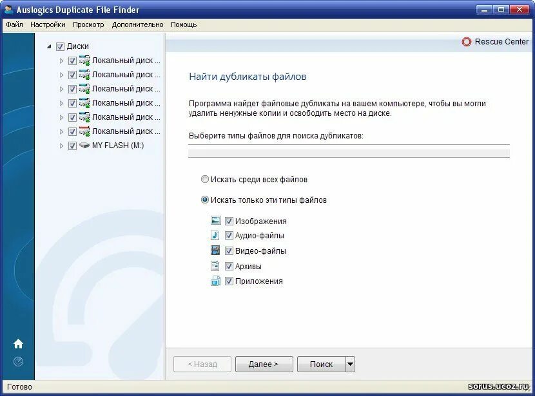Expand the red-bar local disk node

pos(61,131)
